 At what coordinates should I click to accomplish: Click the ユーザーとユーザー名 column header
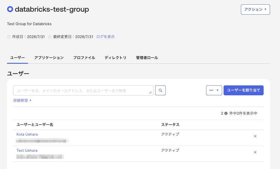click(35, 125)
